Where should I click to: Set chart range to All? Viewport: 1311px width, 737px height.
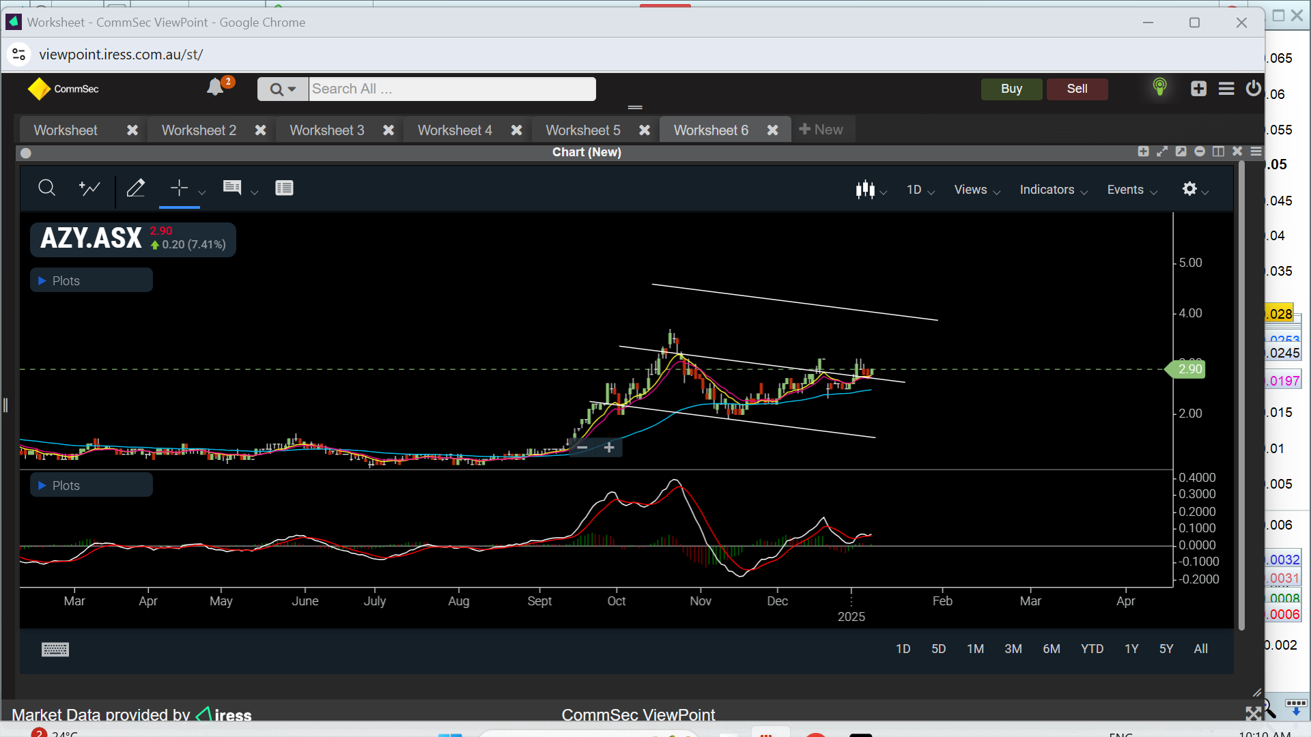[1200, 649]
